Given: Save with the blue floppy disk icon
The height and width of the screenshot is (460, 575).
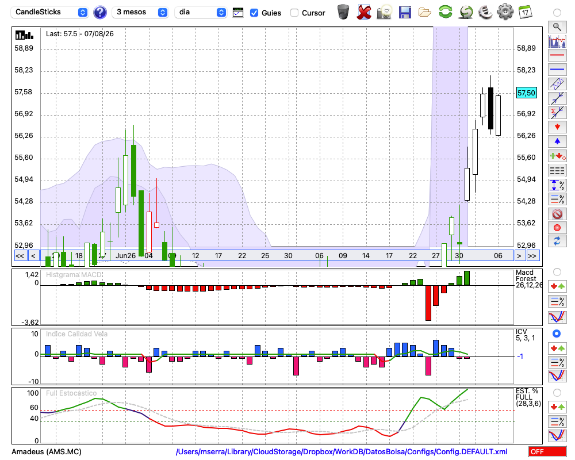Looking at the screenshot, I should click(x=405, y=12).
